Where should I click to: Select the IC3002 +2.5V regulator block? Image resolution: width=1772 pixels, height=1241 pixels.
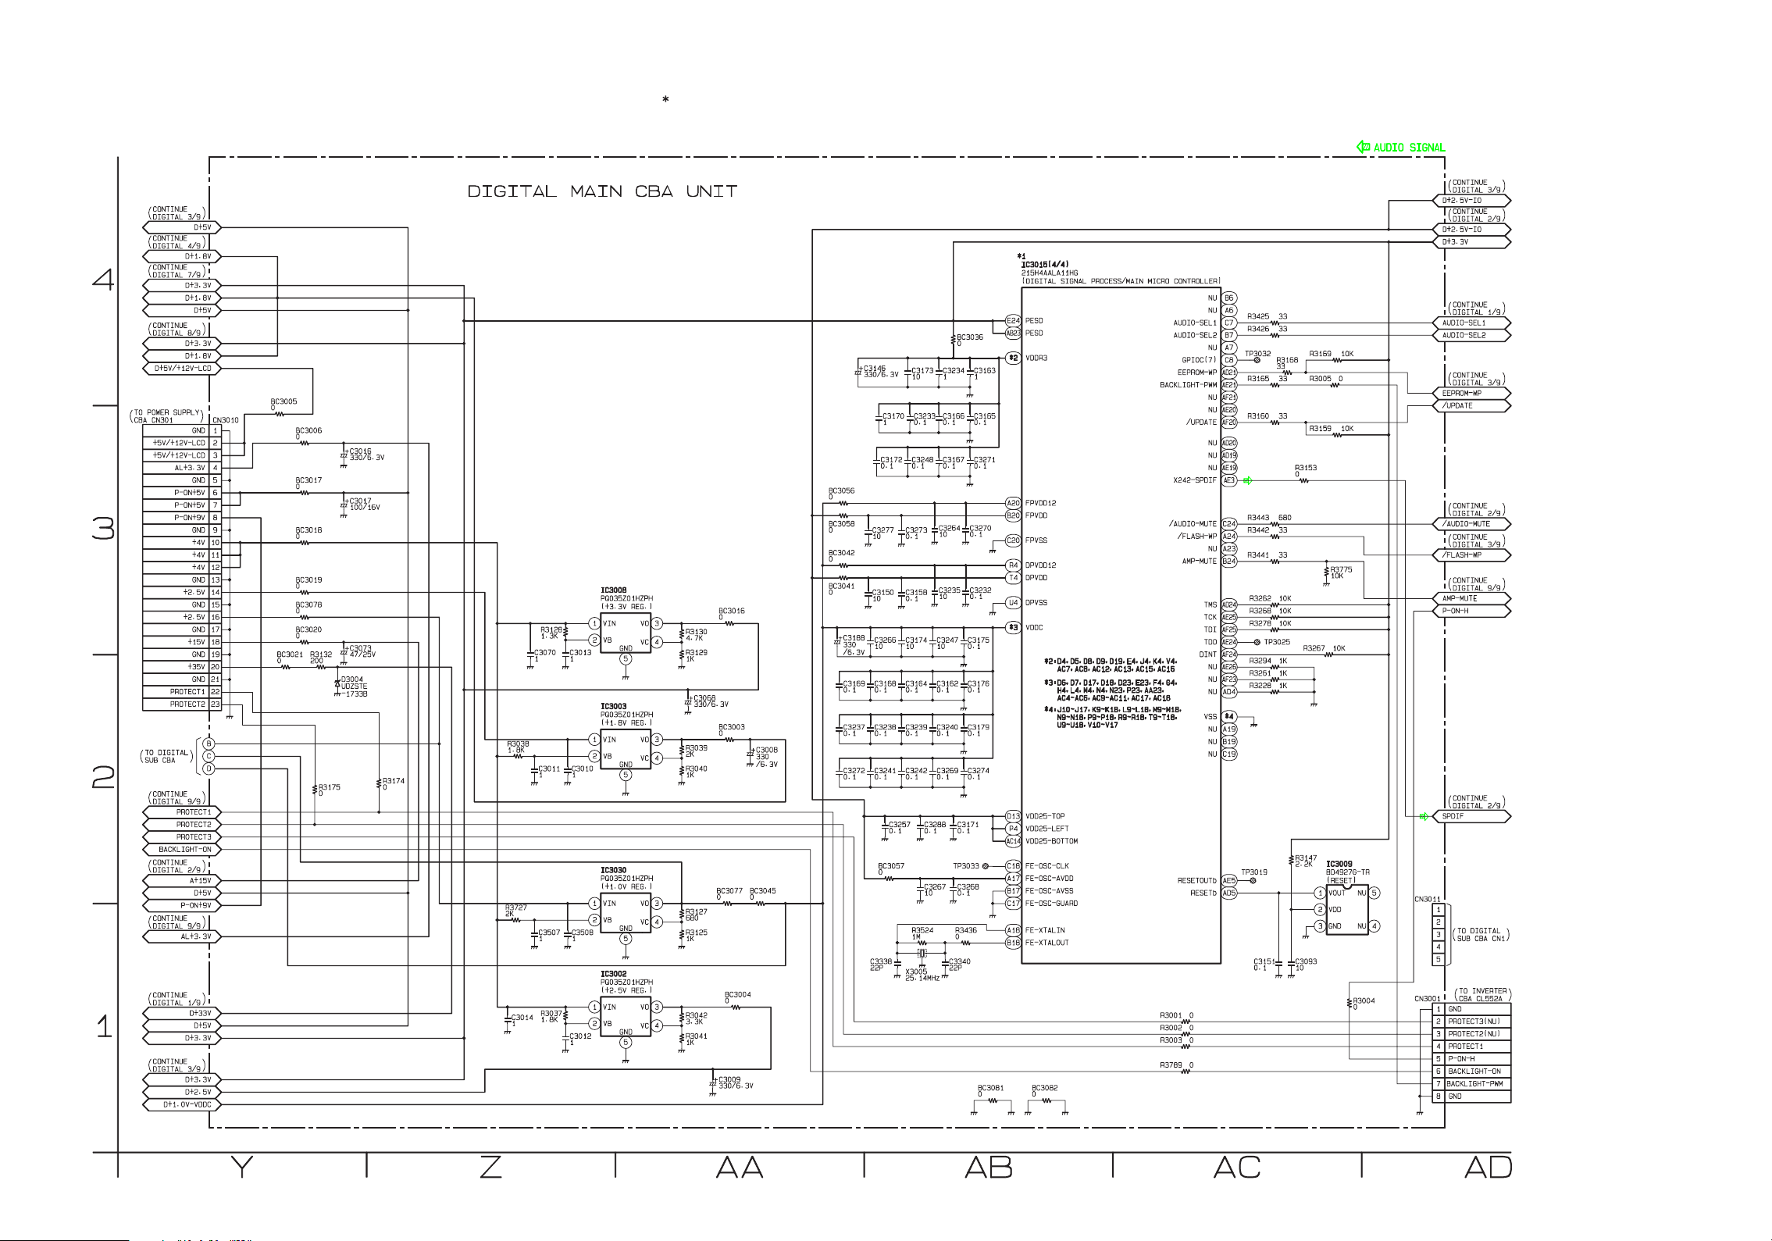point(626,1018)
